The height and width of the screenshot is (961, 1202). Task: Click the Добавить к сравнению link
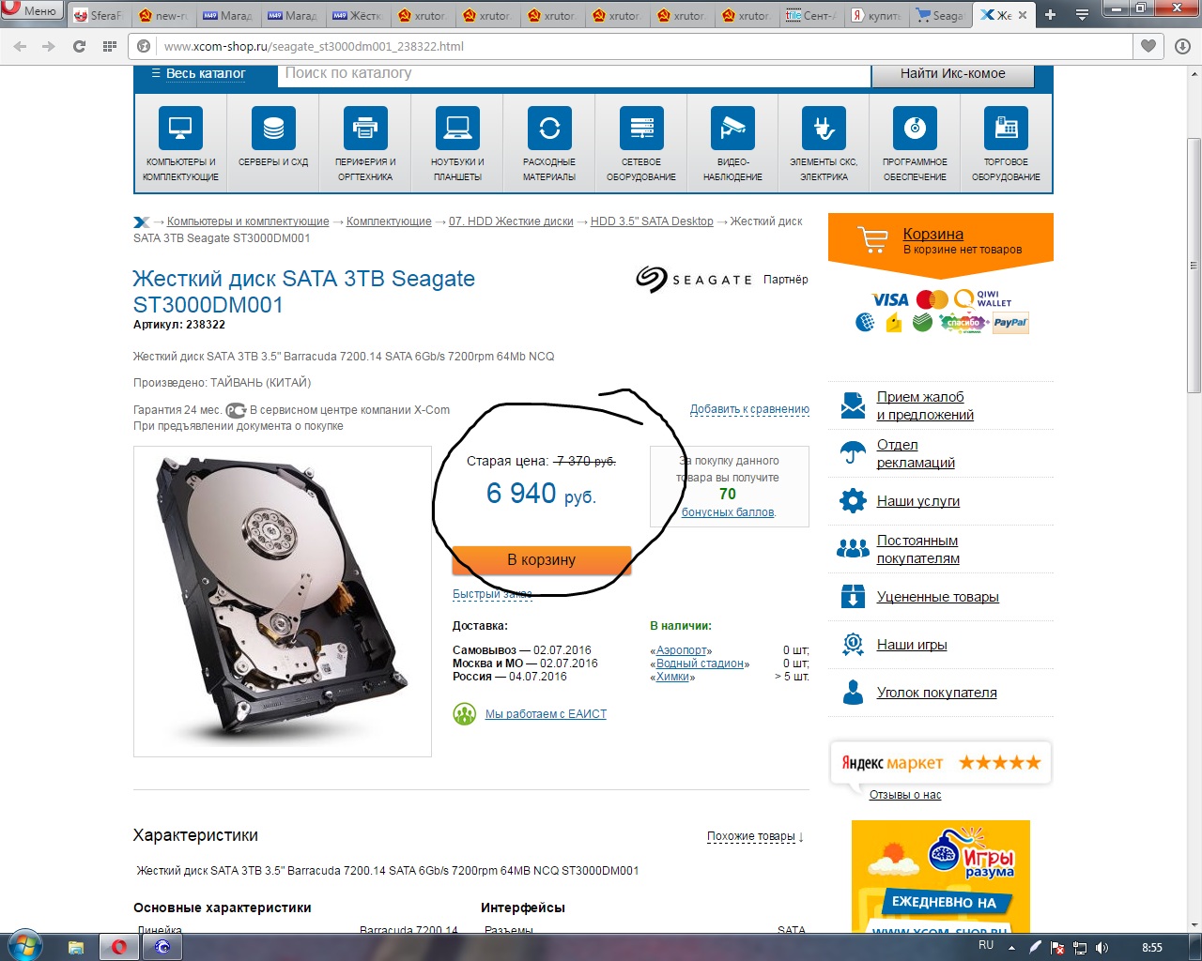(x=749, y=409)
